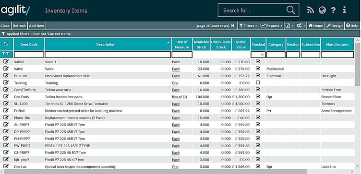Edit the PW-PIRP7 row
The height and width of the screenshot is (174, 361).
coord(6,145)
